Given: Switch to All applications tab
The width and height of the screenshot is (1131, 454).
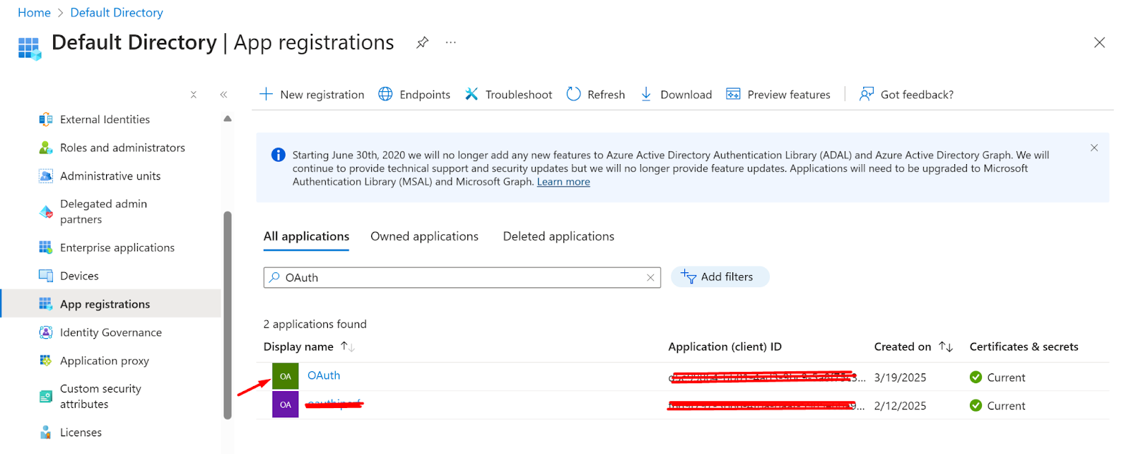Looking at the screenshot, I should click(306, 237).
